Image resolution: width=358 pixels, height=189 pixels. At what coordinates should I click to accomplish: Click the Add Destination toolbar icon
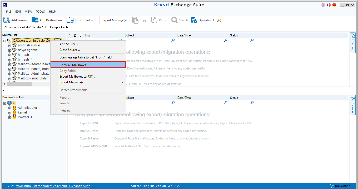pos(35,20)
